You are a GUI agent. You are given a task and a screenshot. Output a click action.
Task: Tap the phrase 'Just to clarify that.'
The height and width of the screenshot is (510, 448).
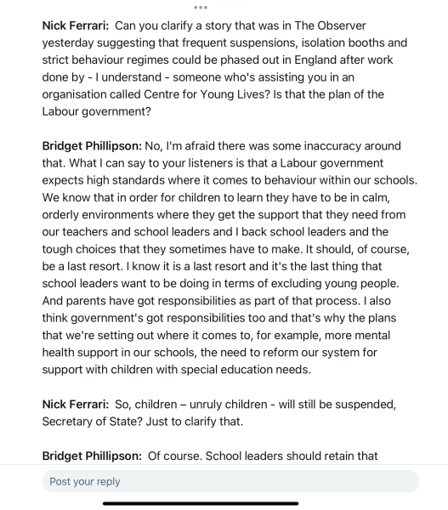tap(195, 422)
